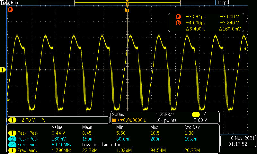Click the 1.796MHz frequency value
The image size is (257, 154).
[x=62, y=150]
